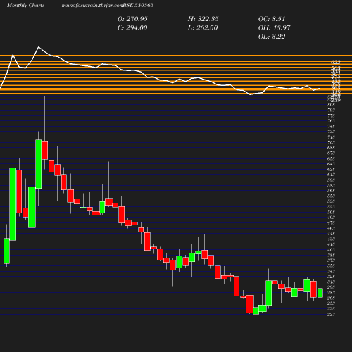Click the price axis label '298'
Screen dimensions: 352x352
pyautogui.click(x=331, y=287)
